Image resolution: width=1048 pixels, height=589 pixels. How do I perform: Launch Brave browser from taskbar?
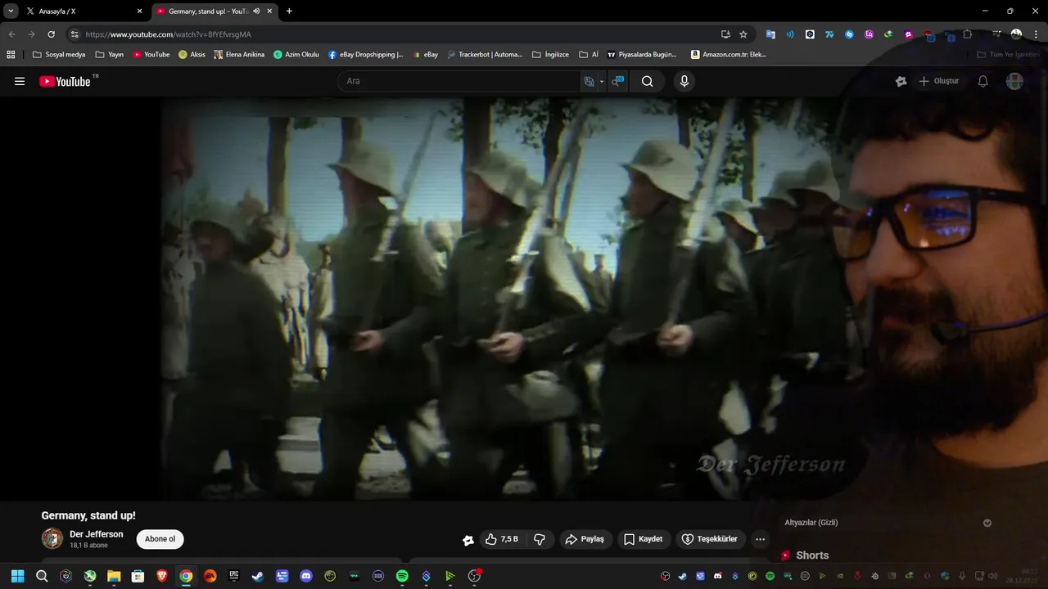coord(162,576)
